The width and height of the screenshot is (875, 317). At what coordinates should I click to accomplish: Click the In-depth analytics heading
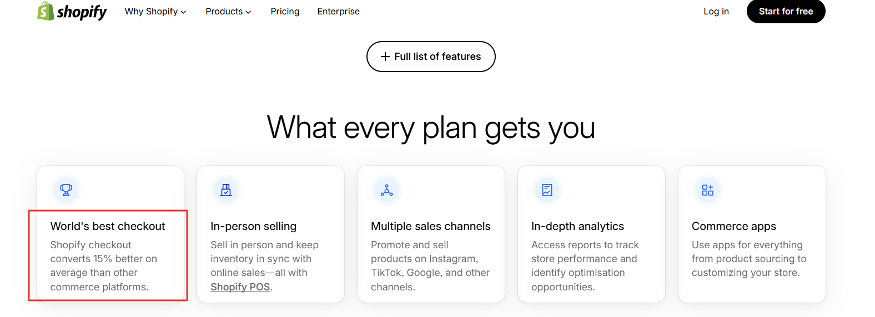point(577,226)
